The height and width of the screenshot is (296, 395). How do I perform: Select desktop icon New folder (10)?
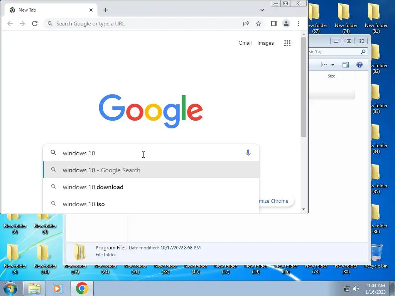[x=45, y=259]
